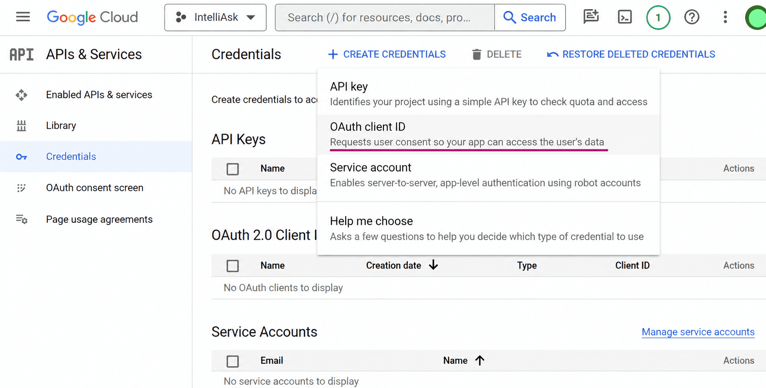Choose API key from the dropdown
This screenshot has height=388, width=766.
488,94
